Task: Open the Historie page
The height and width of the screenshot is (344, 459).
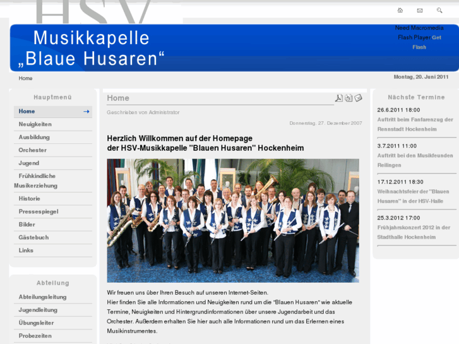Action: click(53, 199)
